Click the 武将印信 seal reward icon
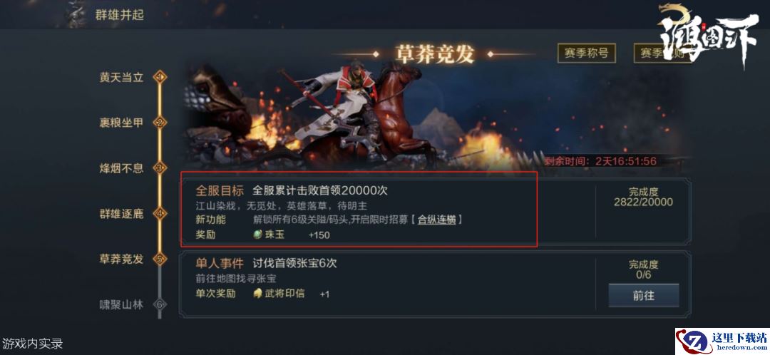The image size is (770, 355). click(x=257, y=294)
